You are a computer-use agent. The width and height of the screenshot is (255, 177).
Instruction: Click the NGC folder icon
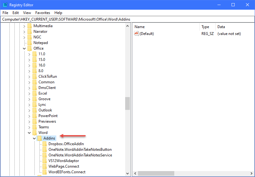[x=29, y=37]
